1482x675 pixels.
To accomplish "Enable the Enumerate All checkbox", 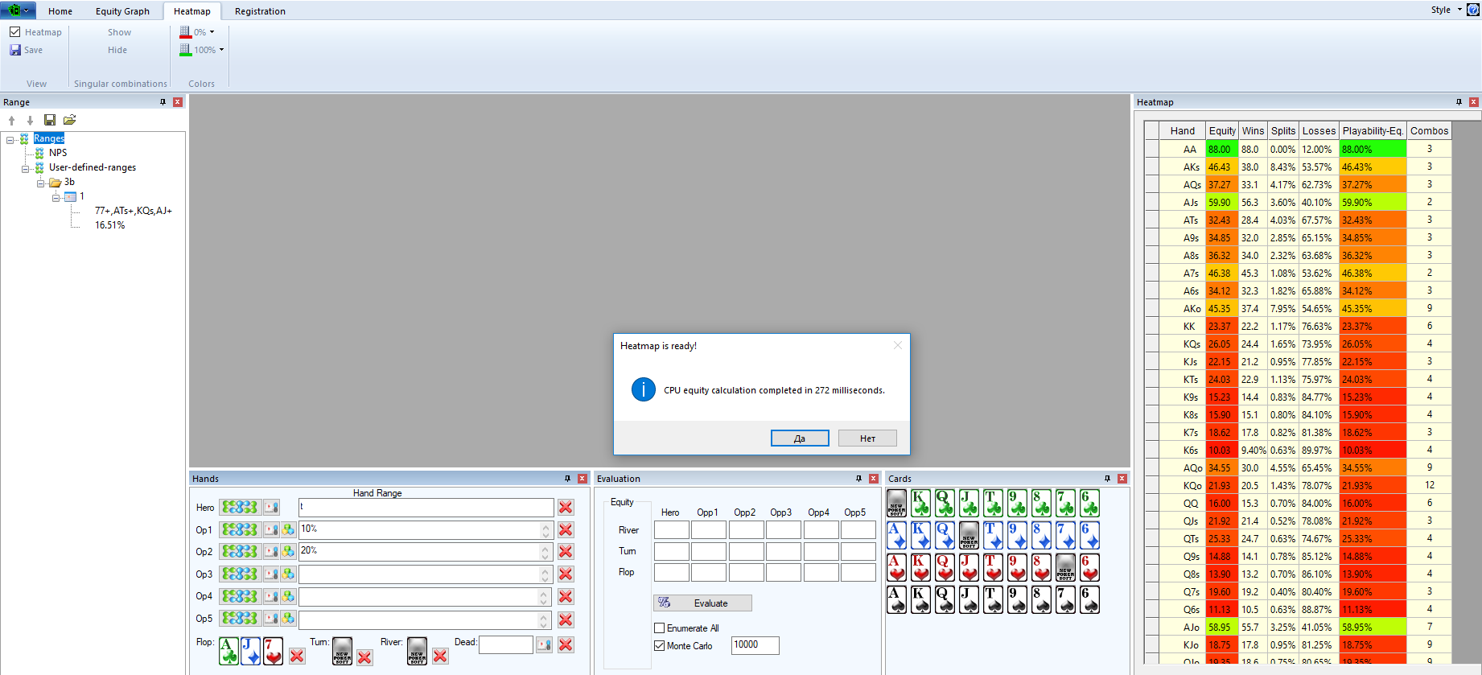I will [660, 628].
